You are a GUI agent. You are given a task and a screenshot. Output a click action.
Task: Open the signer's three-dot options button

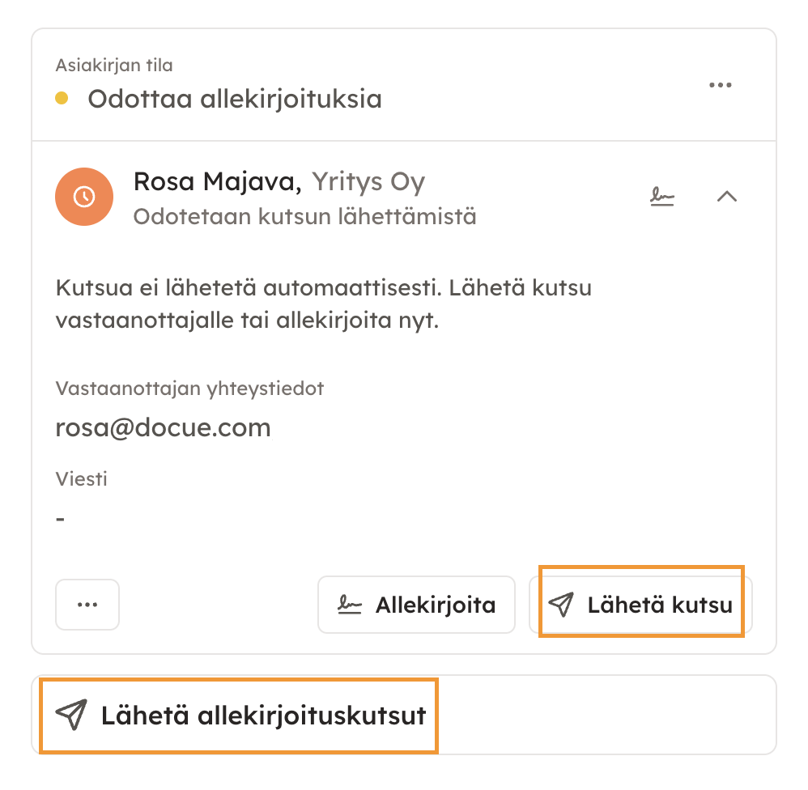(x=87, y=605)
